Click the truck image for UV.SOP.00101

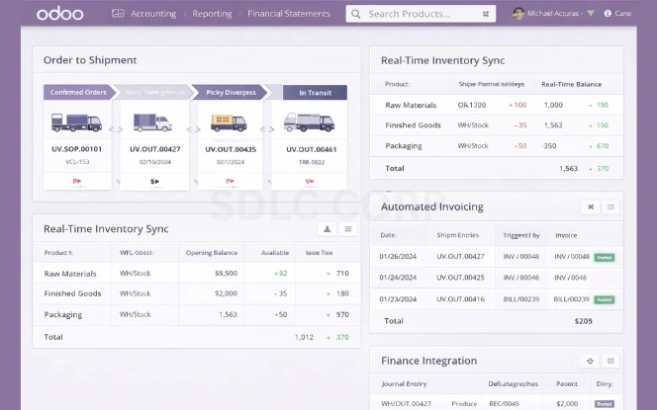(x=76, y=123)
